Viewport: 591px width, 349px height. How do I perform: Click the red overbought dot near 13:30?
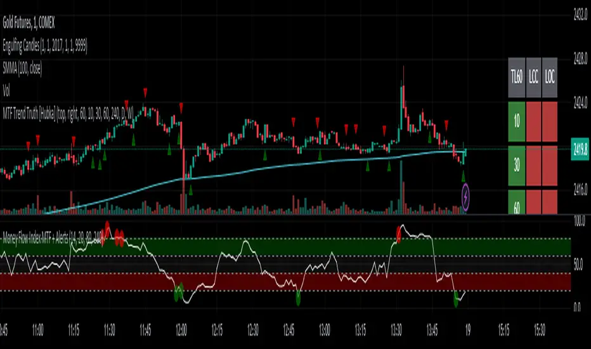coord(399,234)
